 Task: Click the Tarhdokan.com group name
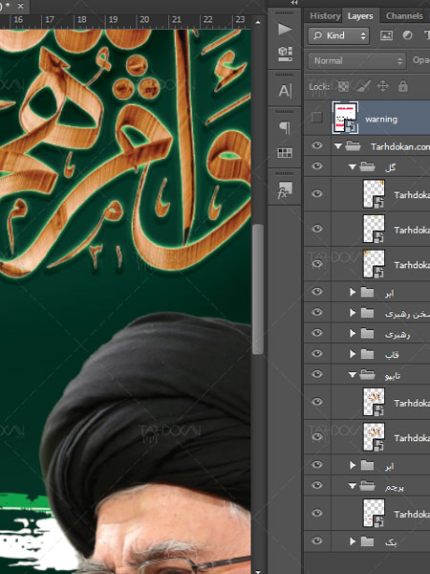tap(400, 146)
